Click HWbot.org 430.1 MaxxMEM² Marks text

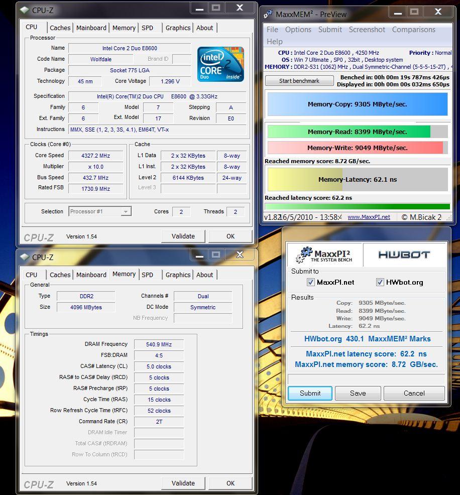point(367,339)
